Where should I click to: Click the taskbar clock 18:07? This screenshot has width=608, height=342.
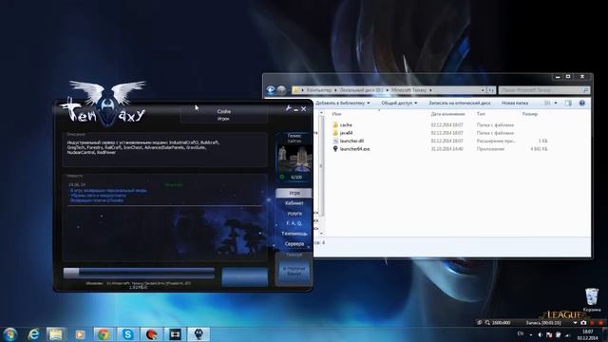click(588, 334)
